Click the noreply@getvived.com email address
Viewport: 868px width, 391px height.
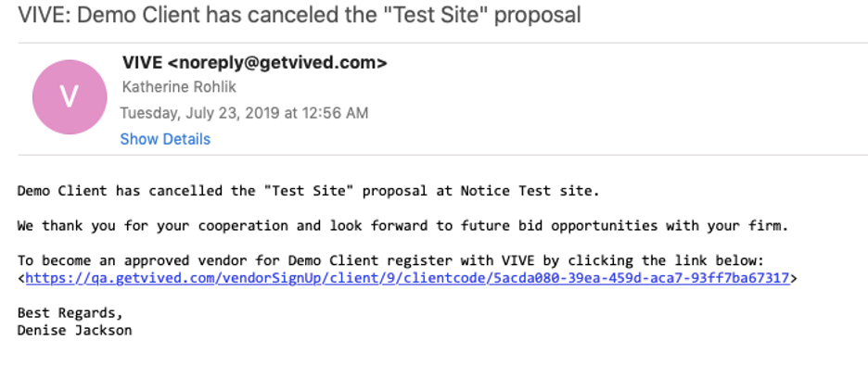pyautogui.click(x=276, y=63)
